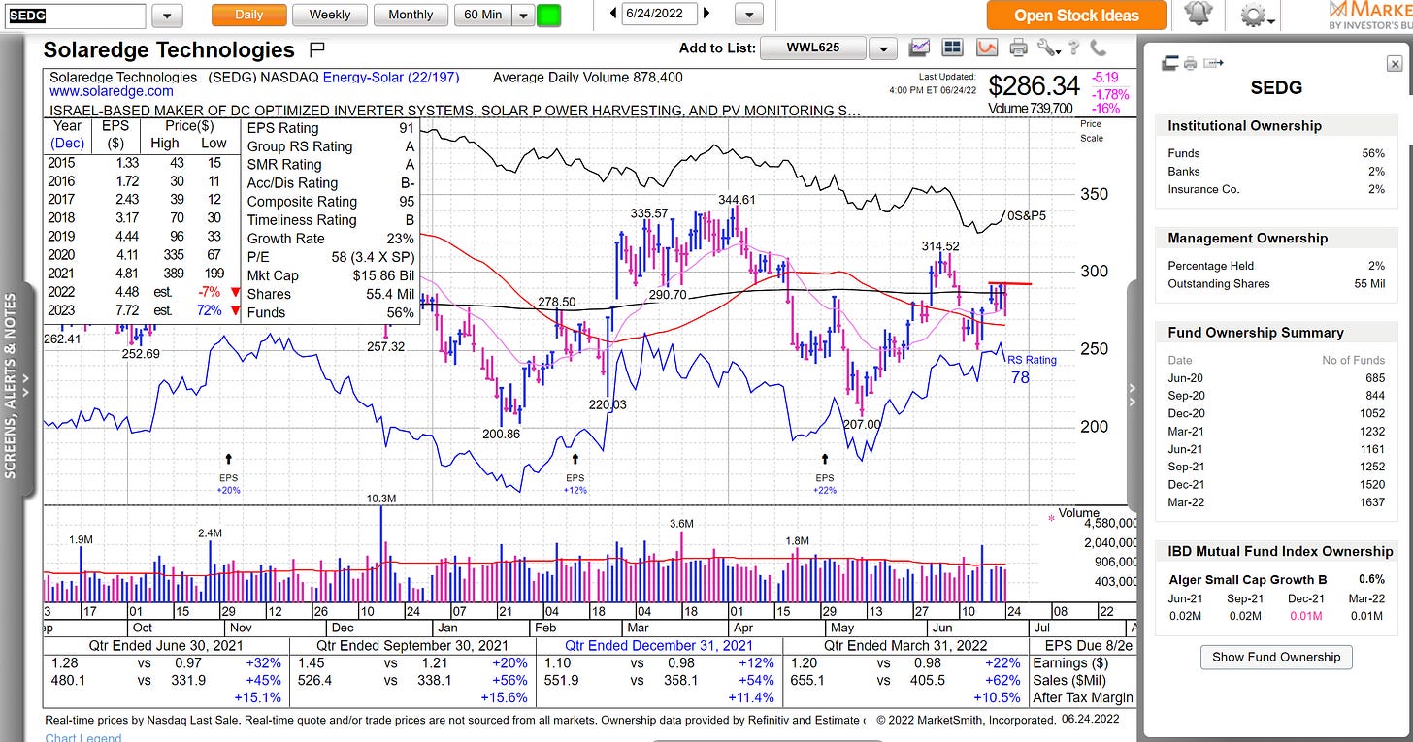The height and width of the screenshot is (742, 1413).
Task: Print the SEDG ownership panel
Action: pyautogui.click(x=1191, y=63)
